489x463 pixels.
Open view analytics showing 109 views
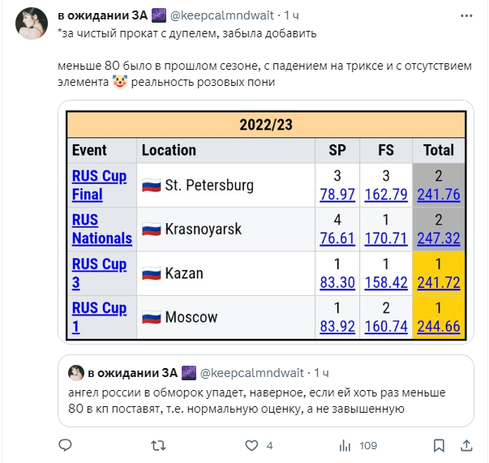tap(345, 445)
